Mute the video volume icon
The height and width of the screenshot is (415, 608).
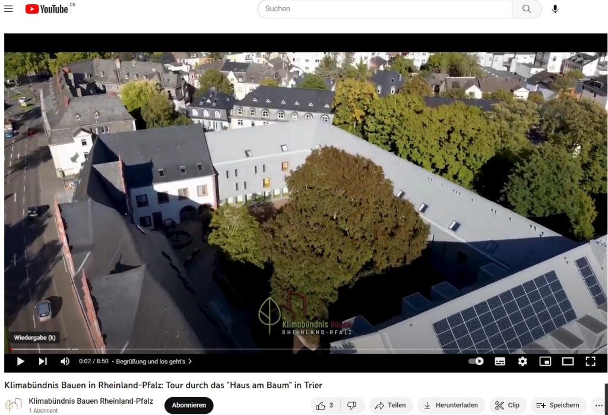pos(64,360)
